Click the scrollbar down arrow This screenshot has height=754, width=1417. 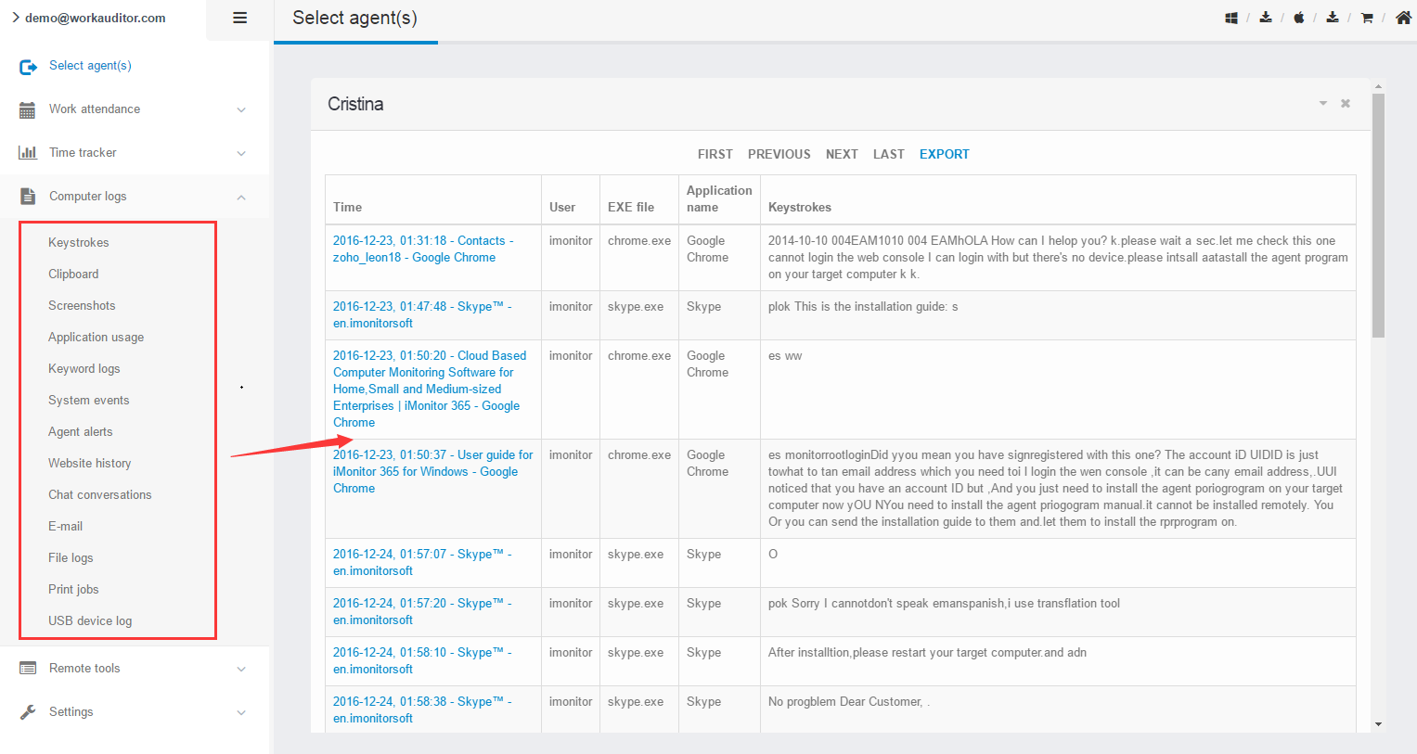[x=1378, y=724]
